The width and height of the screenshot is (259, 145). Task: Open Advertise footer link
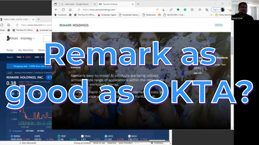(x=112, y=143)
